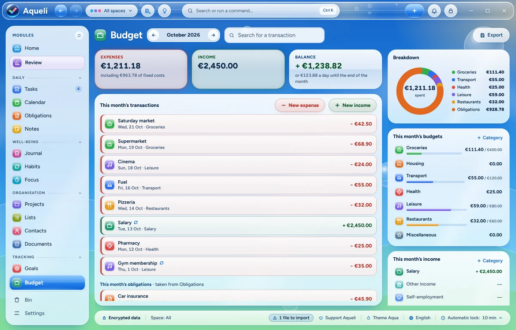
Task: Open the Bin from the sidebar
Action: (47, 300)
